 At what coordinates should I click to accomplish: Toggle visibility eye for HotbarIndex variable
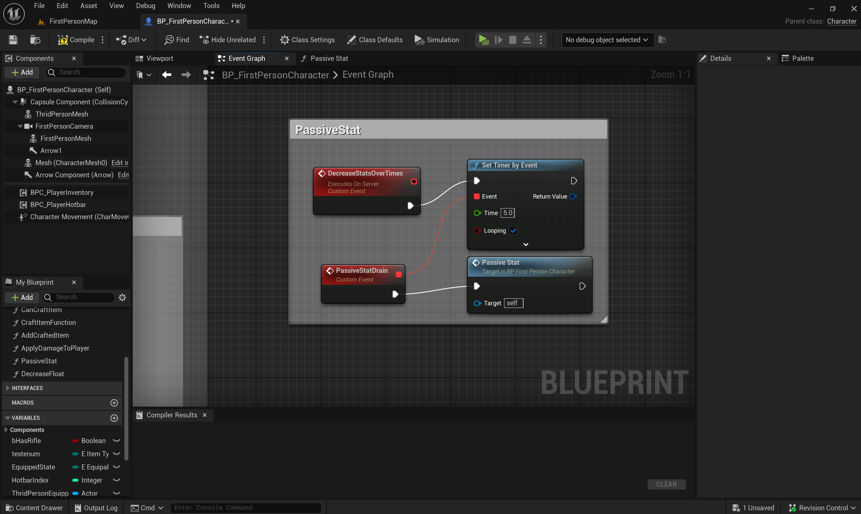[x=117, y=480]
